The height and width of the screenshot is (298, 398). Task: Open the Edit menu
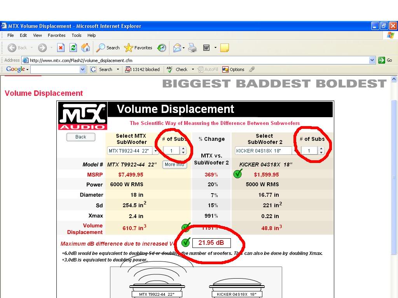point(23,35)
